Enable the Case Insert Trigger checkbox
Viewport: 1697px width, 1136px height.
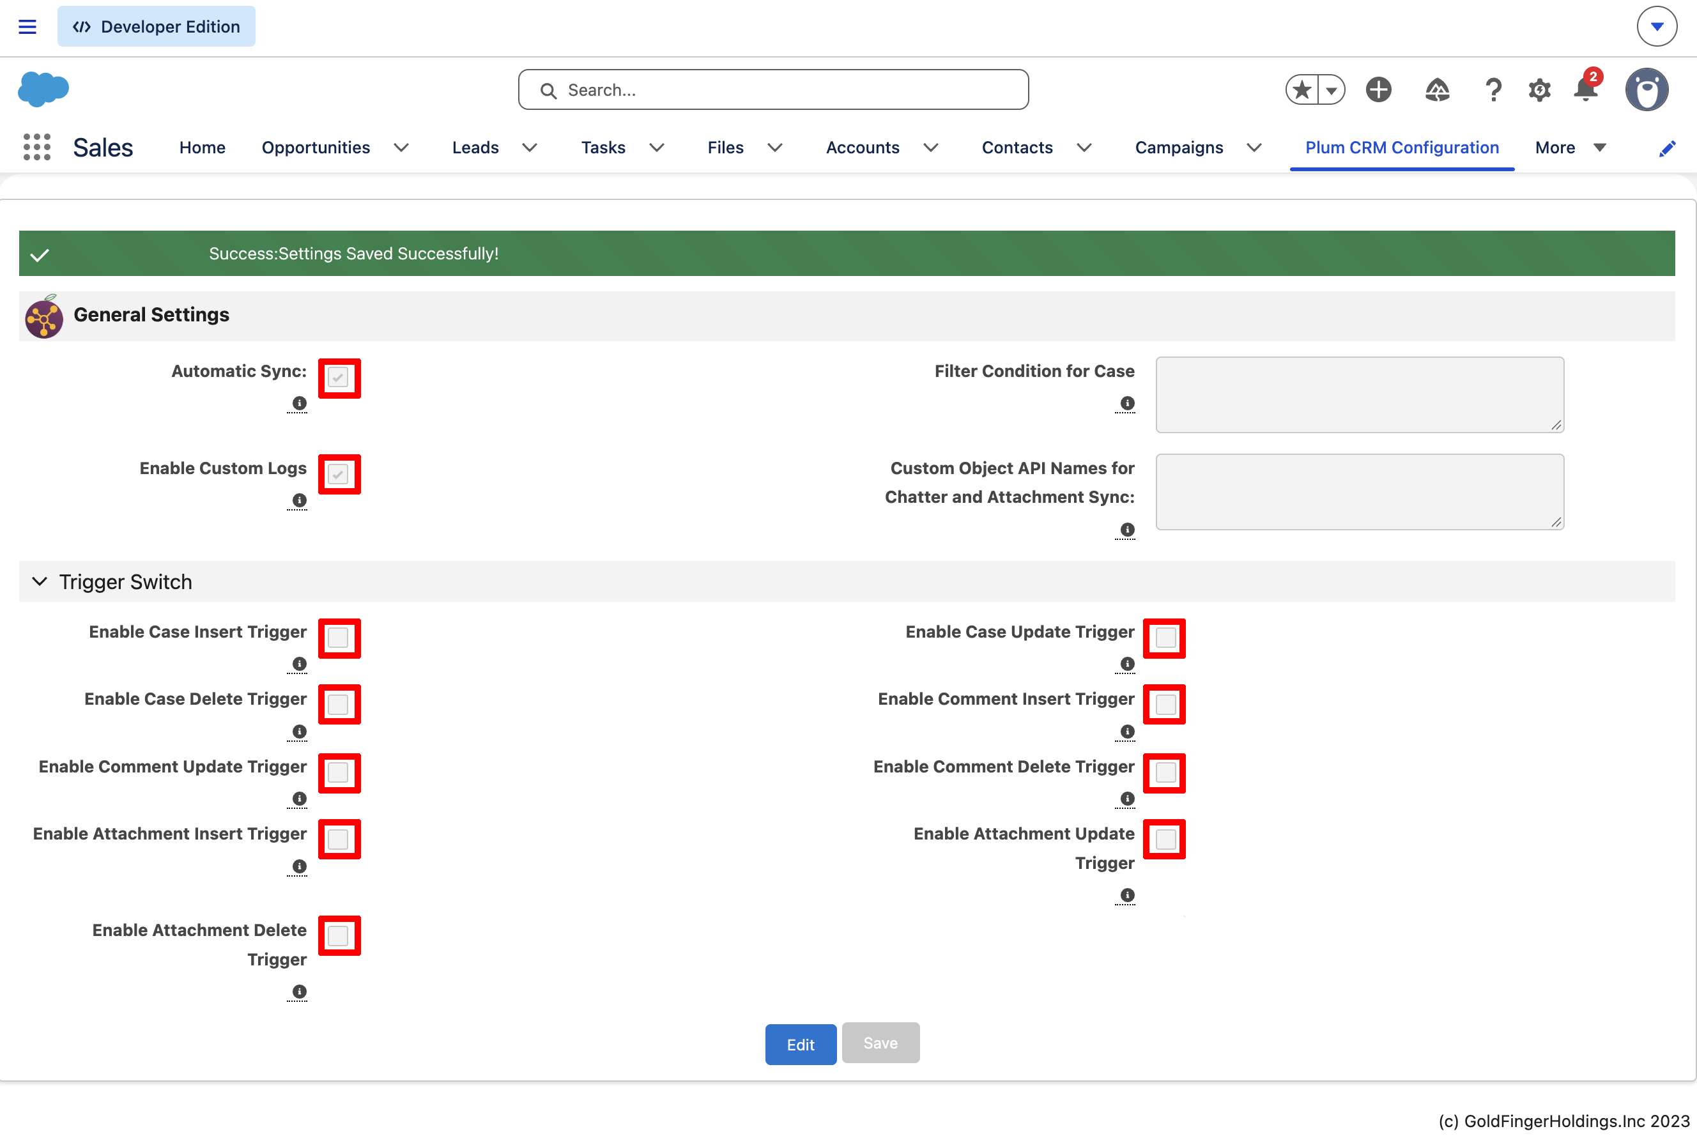coord(338,638)
